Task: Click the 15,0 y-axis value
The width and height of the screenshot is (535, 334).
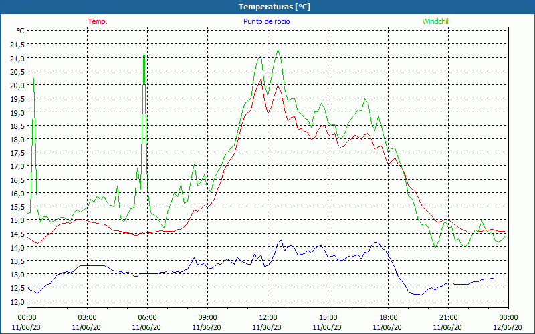Action: [17, 220]
